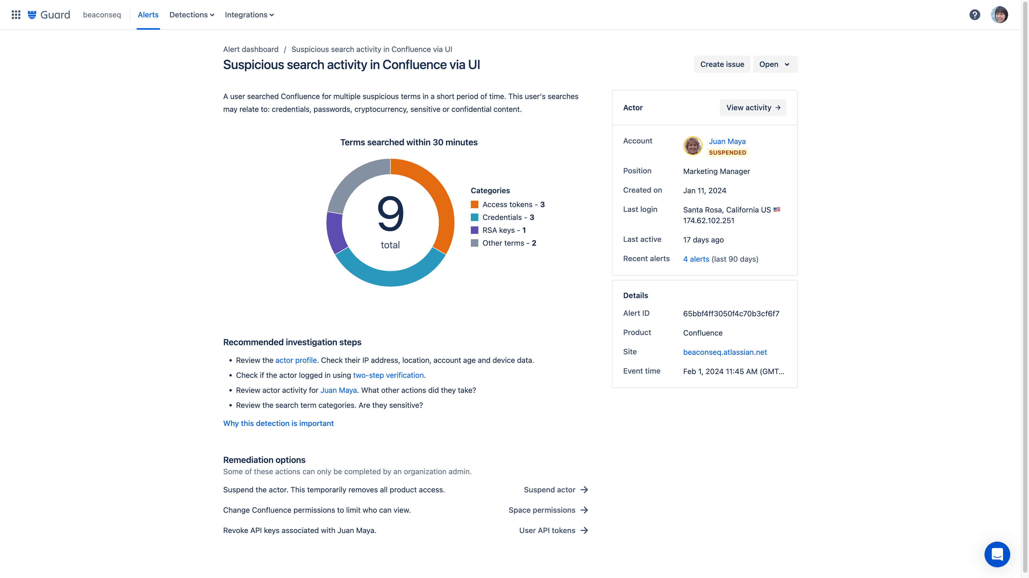Screen dimensions: 1029x578
Task: Switch to the Alerts tab
Action: click(148, 15)
